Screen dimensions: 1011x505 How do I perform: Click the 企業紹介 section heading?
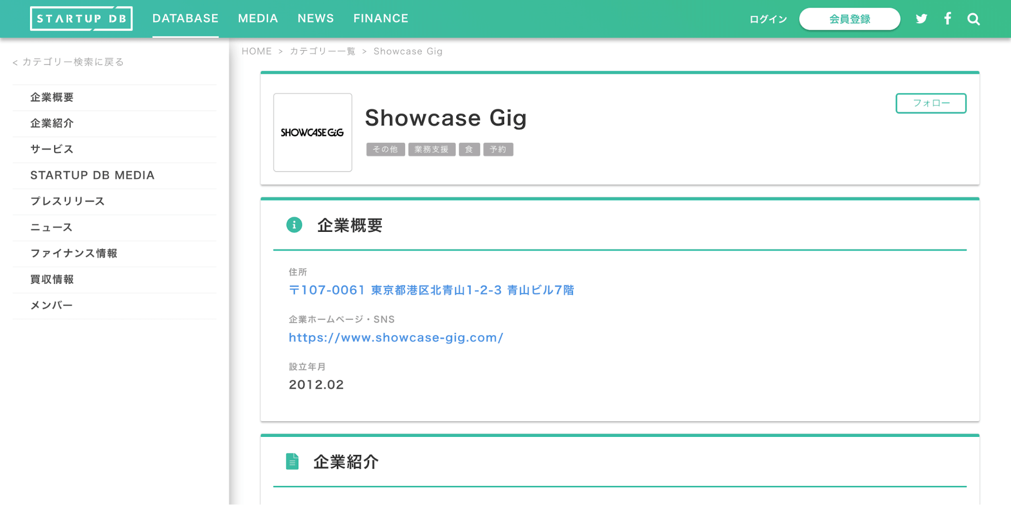tap(346, 462)
